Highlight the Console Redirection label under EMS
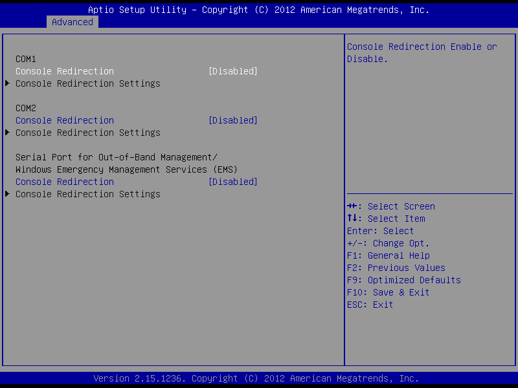 (x=65, y=182)
